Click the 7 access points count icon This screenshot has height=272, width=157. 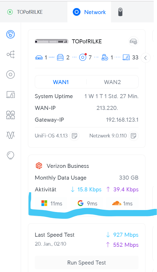pyautogui.click(x=83, y=57)
